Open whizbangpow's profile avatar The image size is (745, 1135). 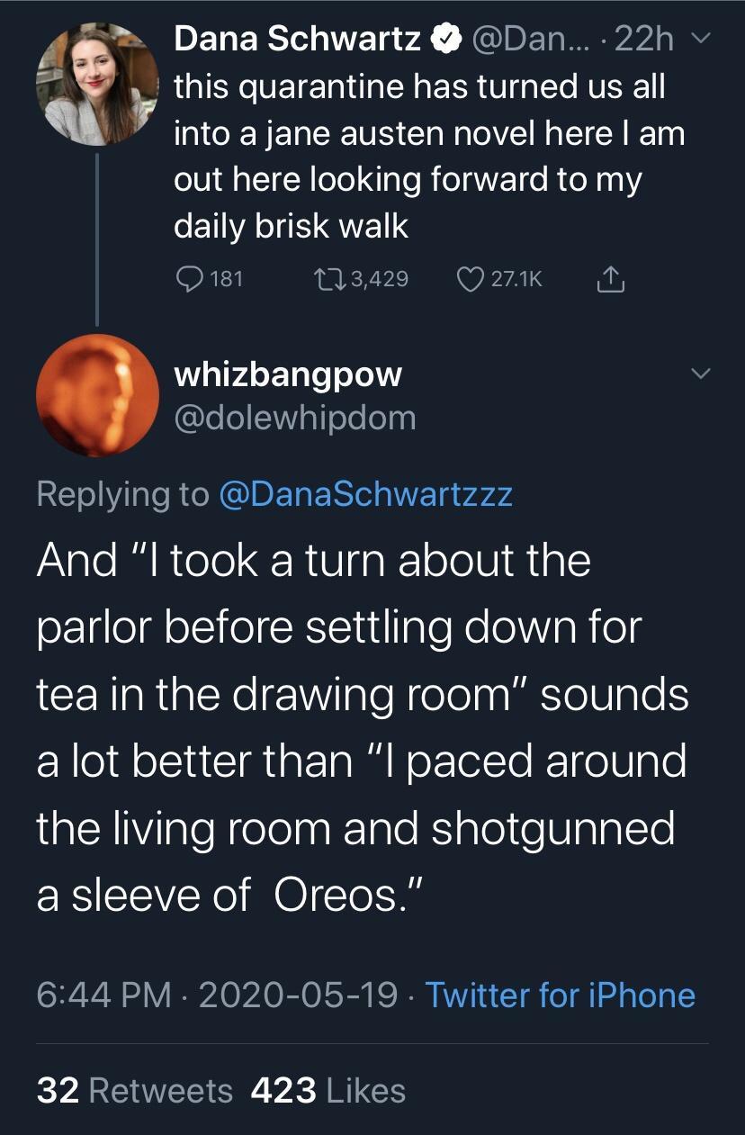click(x=97, y=395)
